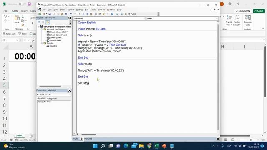The image size is (267, 150).
Task: Close the Project Explorer panel
Action: click(x=70, y=18)
